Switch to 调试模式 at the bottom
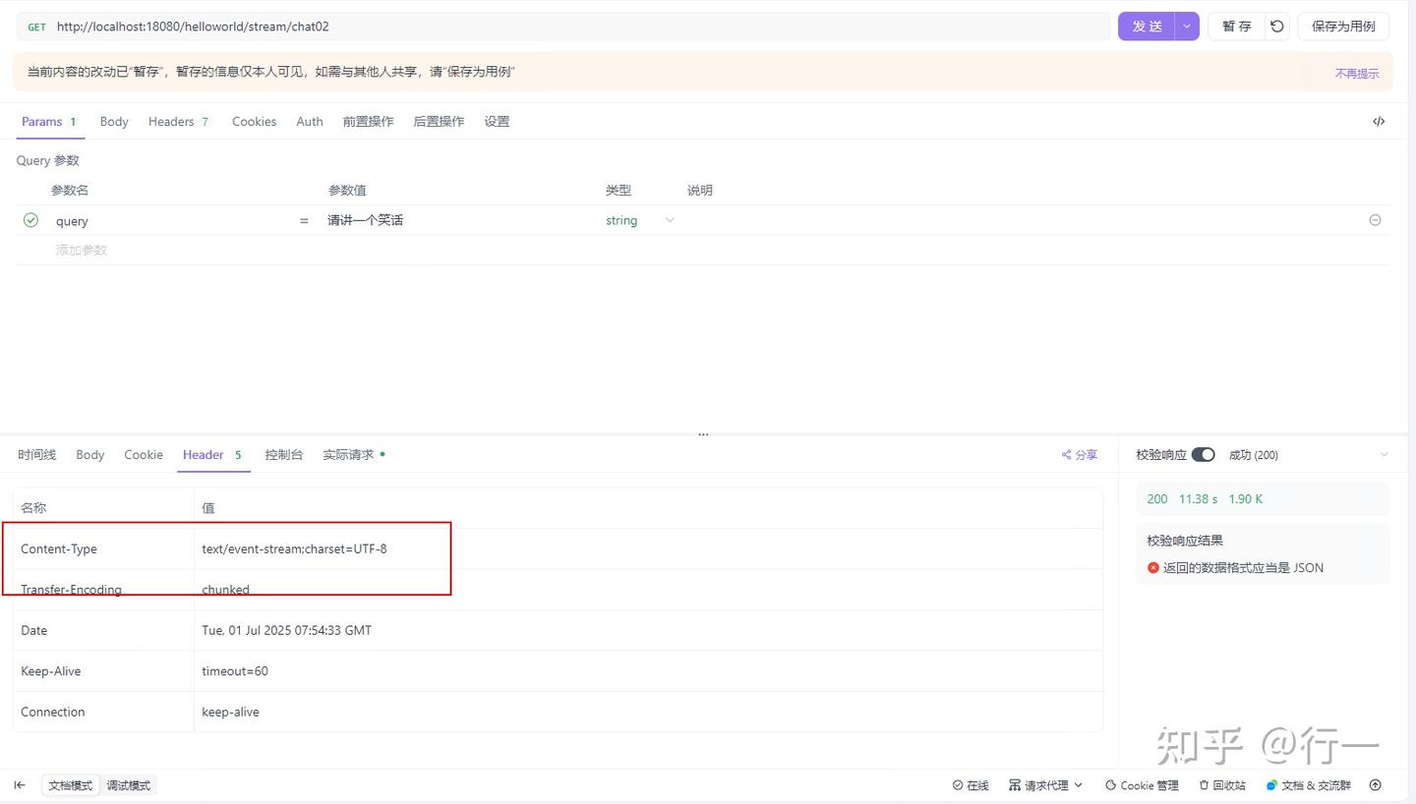Image resolution: width=1416 pixels, height=804 pixels. [x=128, y=784]
